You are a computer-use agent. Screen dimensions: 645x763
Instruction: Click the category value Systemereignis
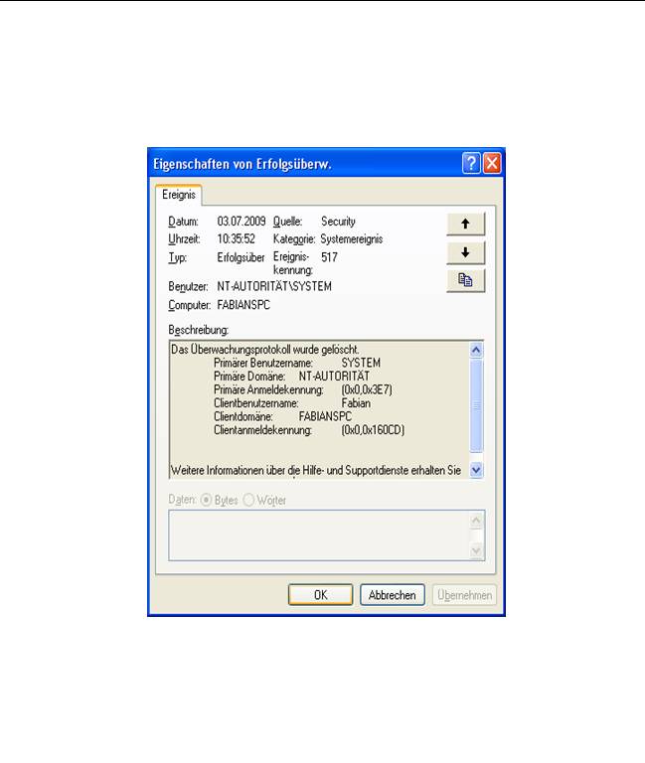(352, 238)
